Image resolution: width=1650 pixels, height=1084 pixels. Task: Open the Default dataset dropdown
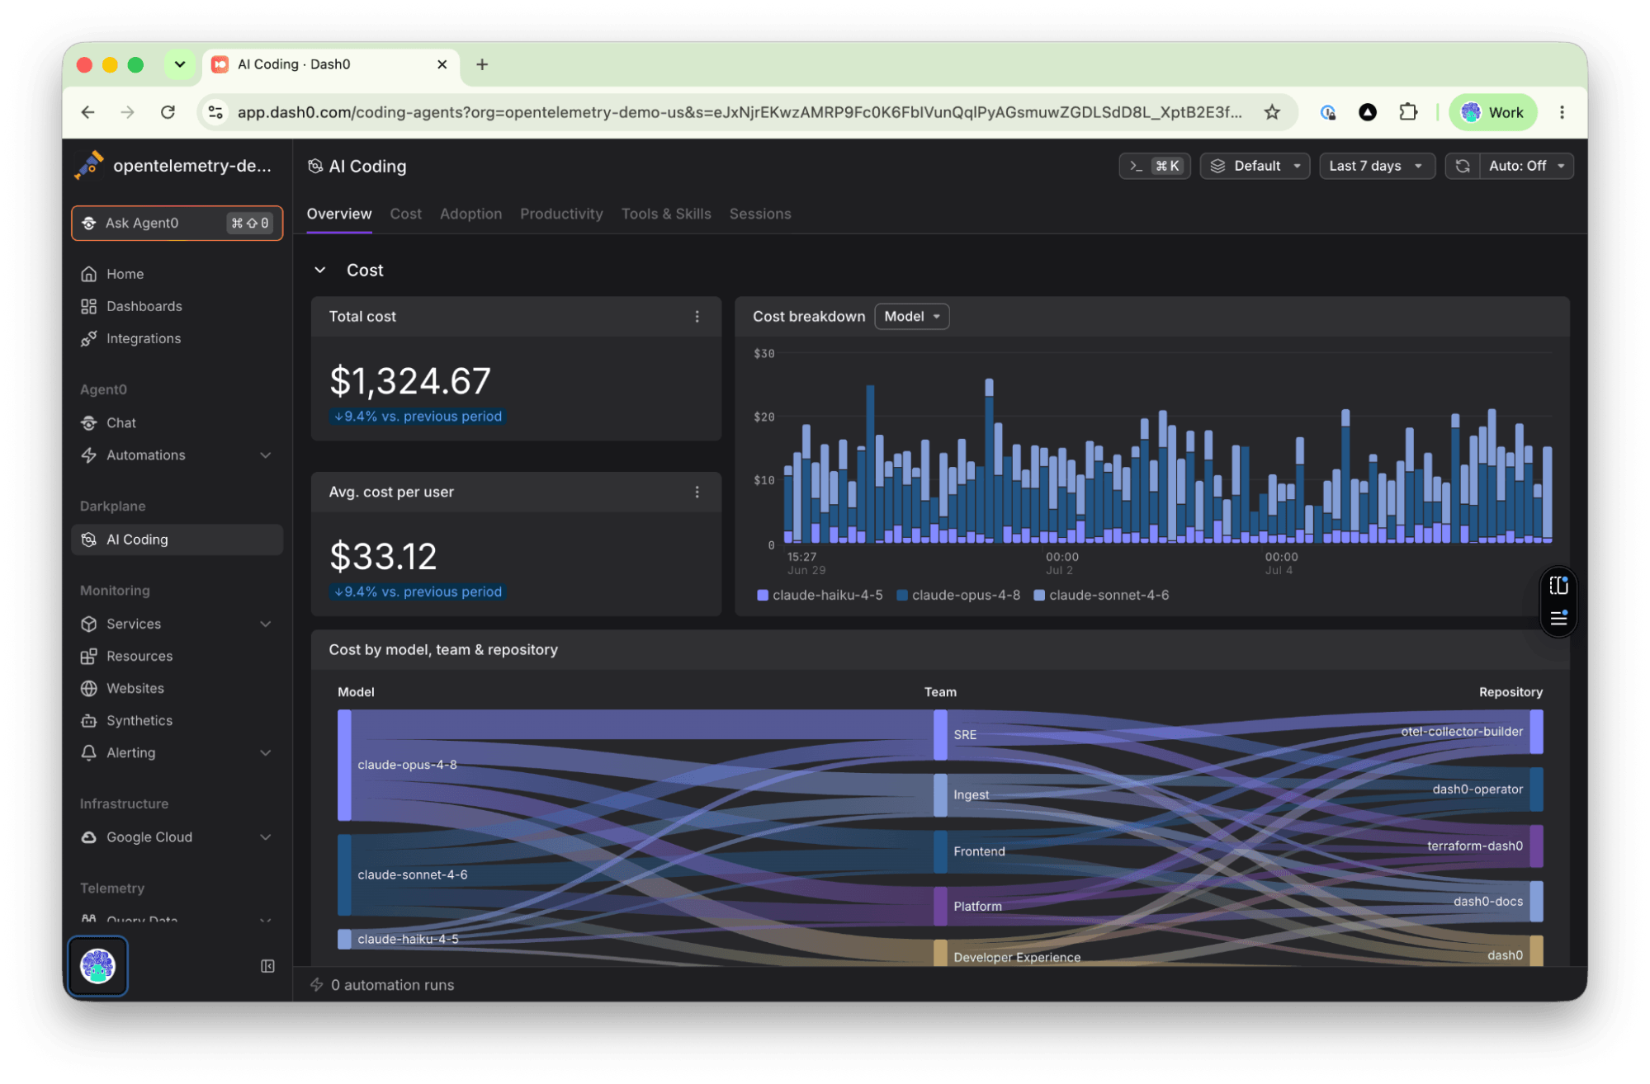tap(1255, 166)
